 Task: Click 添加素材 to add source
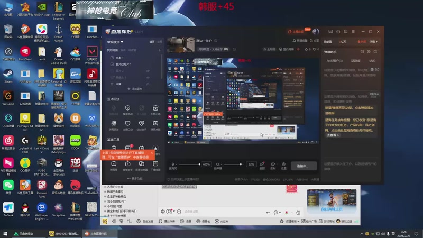(x=135, y=89)
